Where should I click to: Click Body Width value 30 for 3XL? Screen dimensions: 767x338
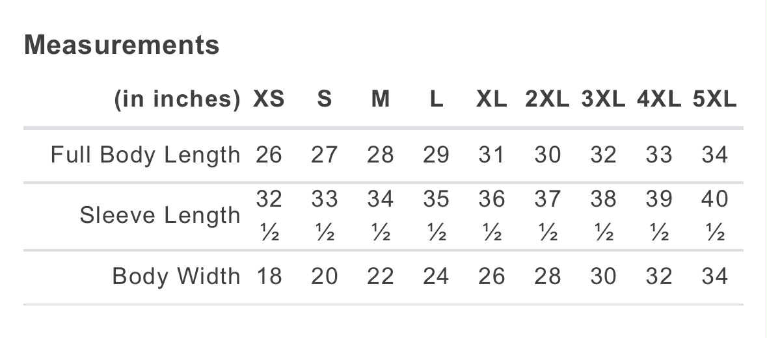tap(603, 276)
